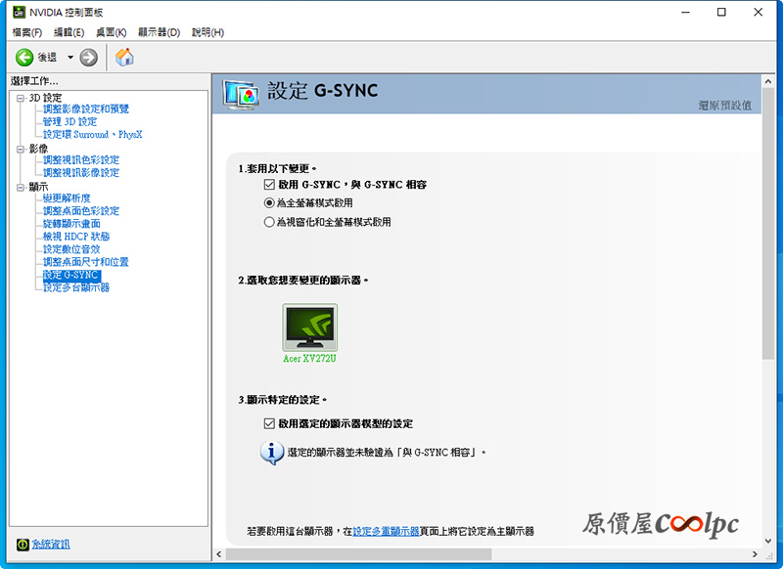Click the vertical scrollbar up arrow
783x569 pixels.
click(x=768, y=81)
